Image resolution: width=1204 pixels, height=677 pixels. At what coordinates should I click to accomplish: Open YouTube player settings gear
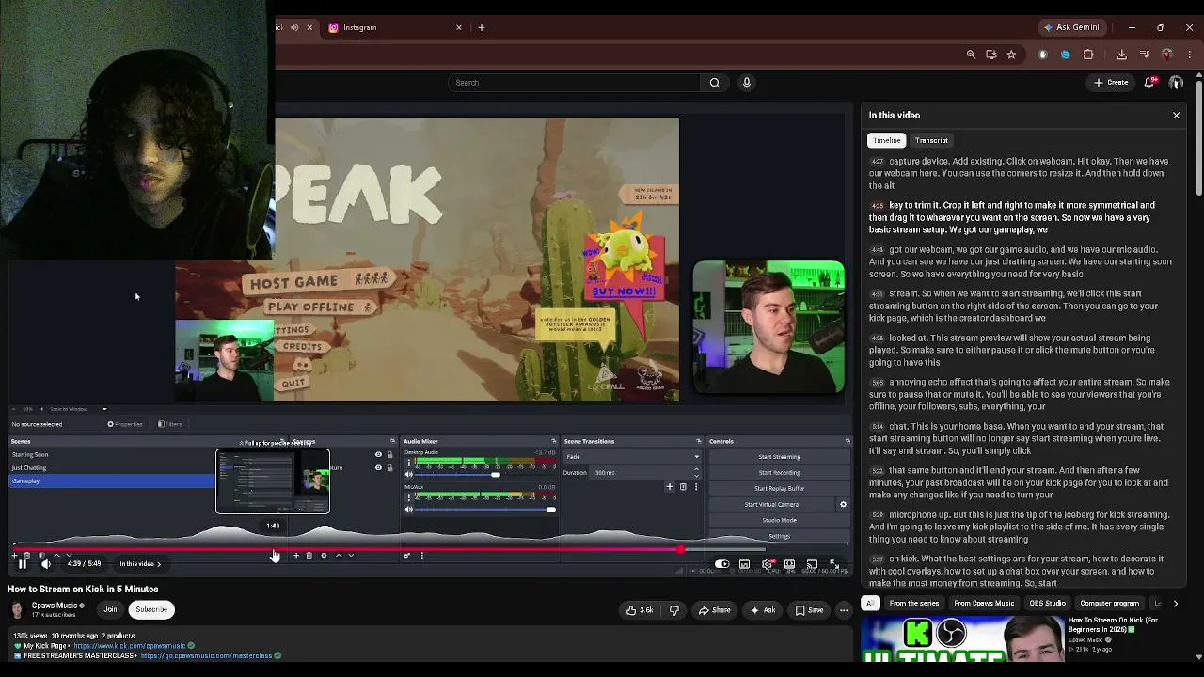pos(768,564)
